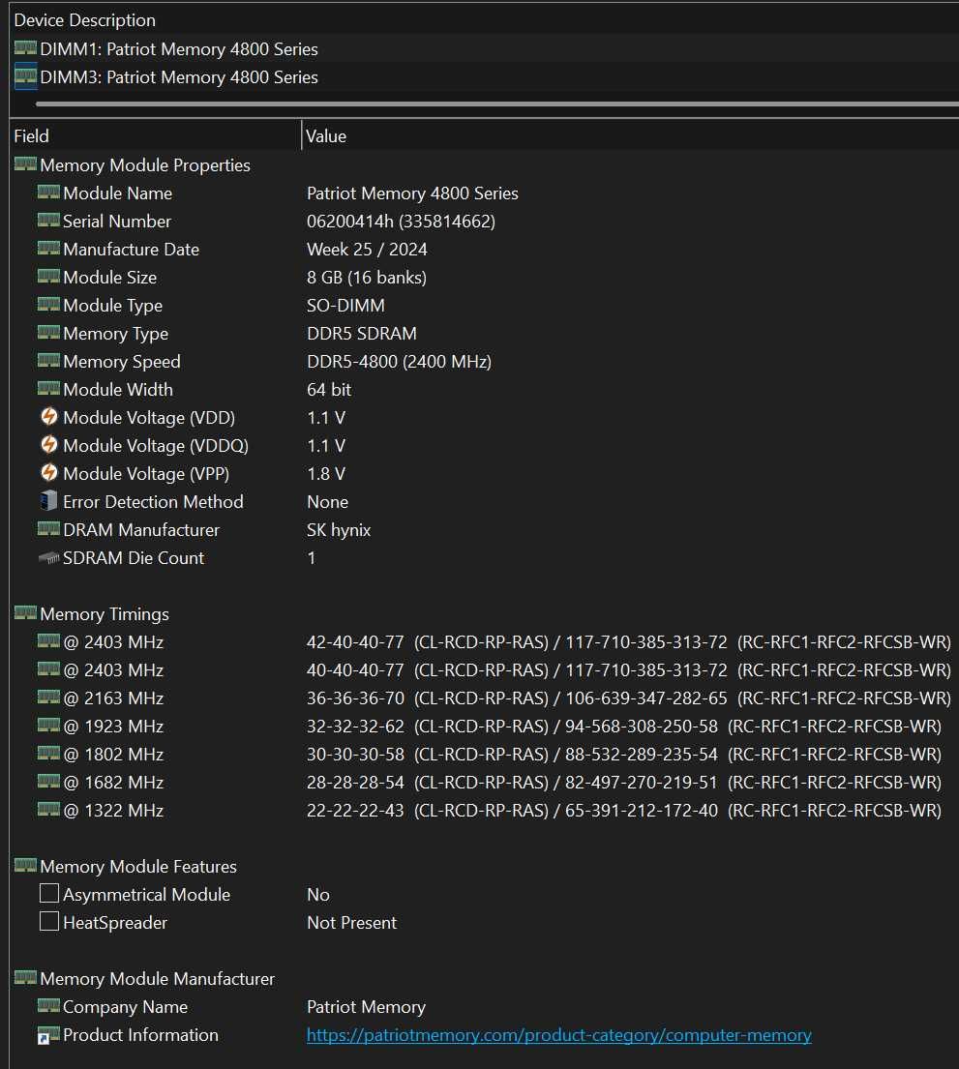Click the Module Voltage (VDDQ) lightning icon
Image resolution: width=959 pixels, height=1069 pixels.
[x=49, y=444]
